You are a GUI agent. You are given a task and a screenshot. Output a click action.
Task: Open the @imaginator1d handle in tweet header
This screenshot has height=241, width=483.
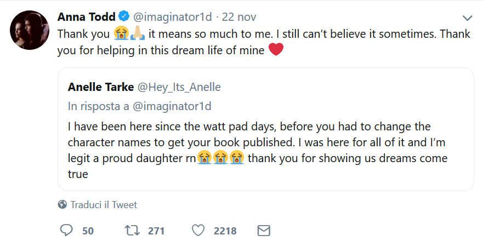coord(172,16)
